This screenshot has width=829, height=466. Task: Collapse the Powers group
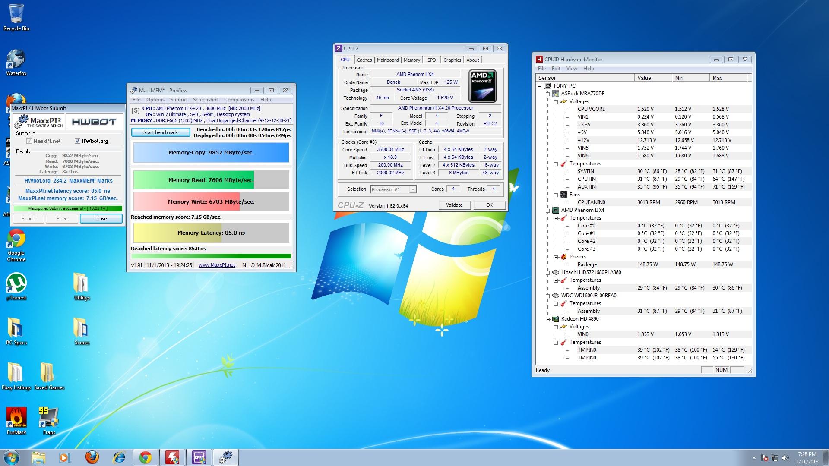click(556, 257)
